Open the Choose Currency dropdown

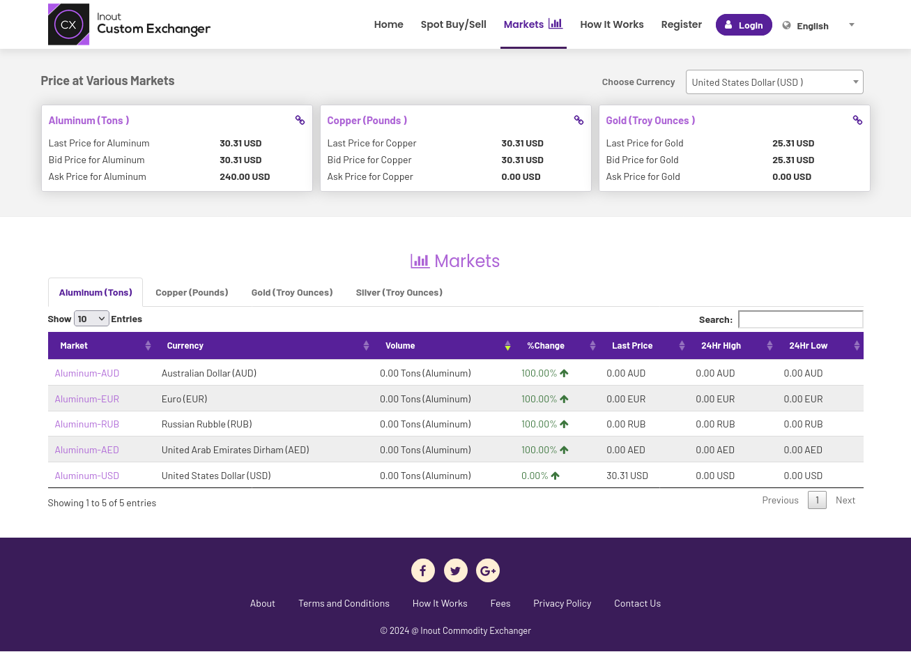774,82
